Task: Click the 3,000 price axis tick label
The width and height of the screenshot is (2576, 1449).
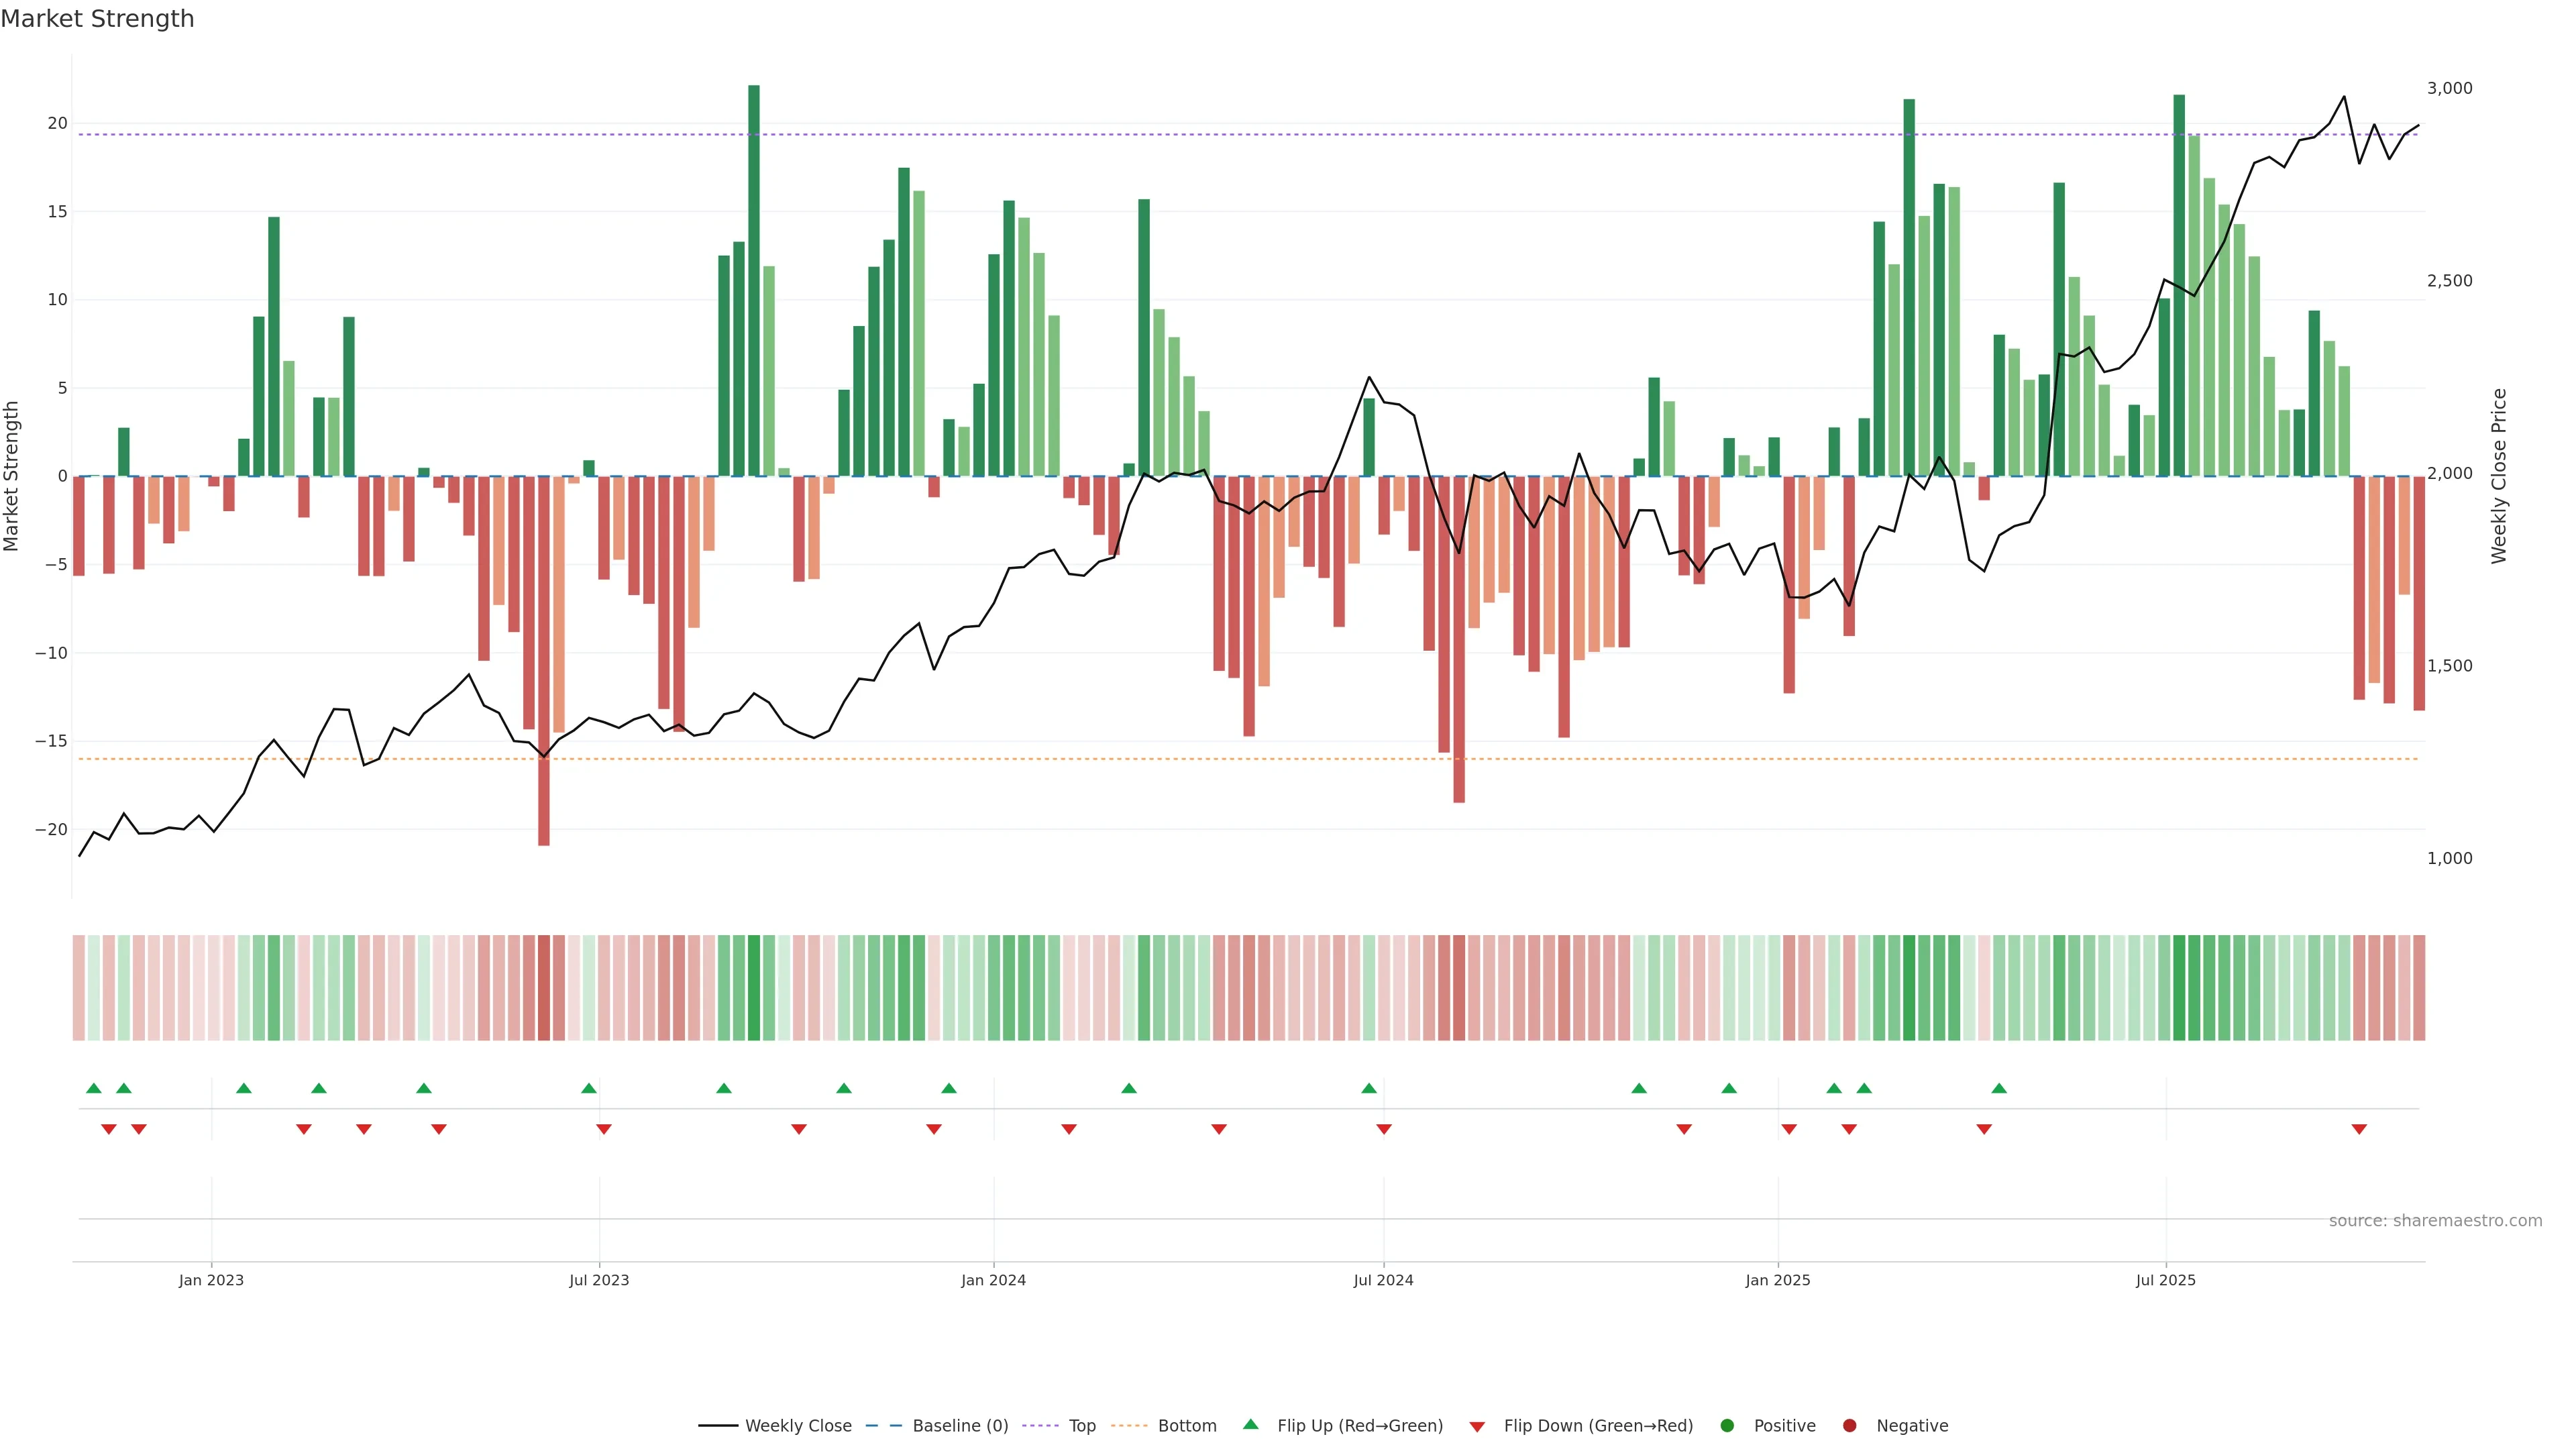Action: pyautogui.click(x=2449, y=88)
